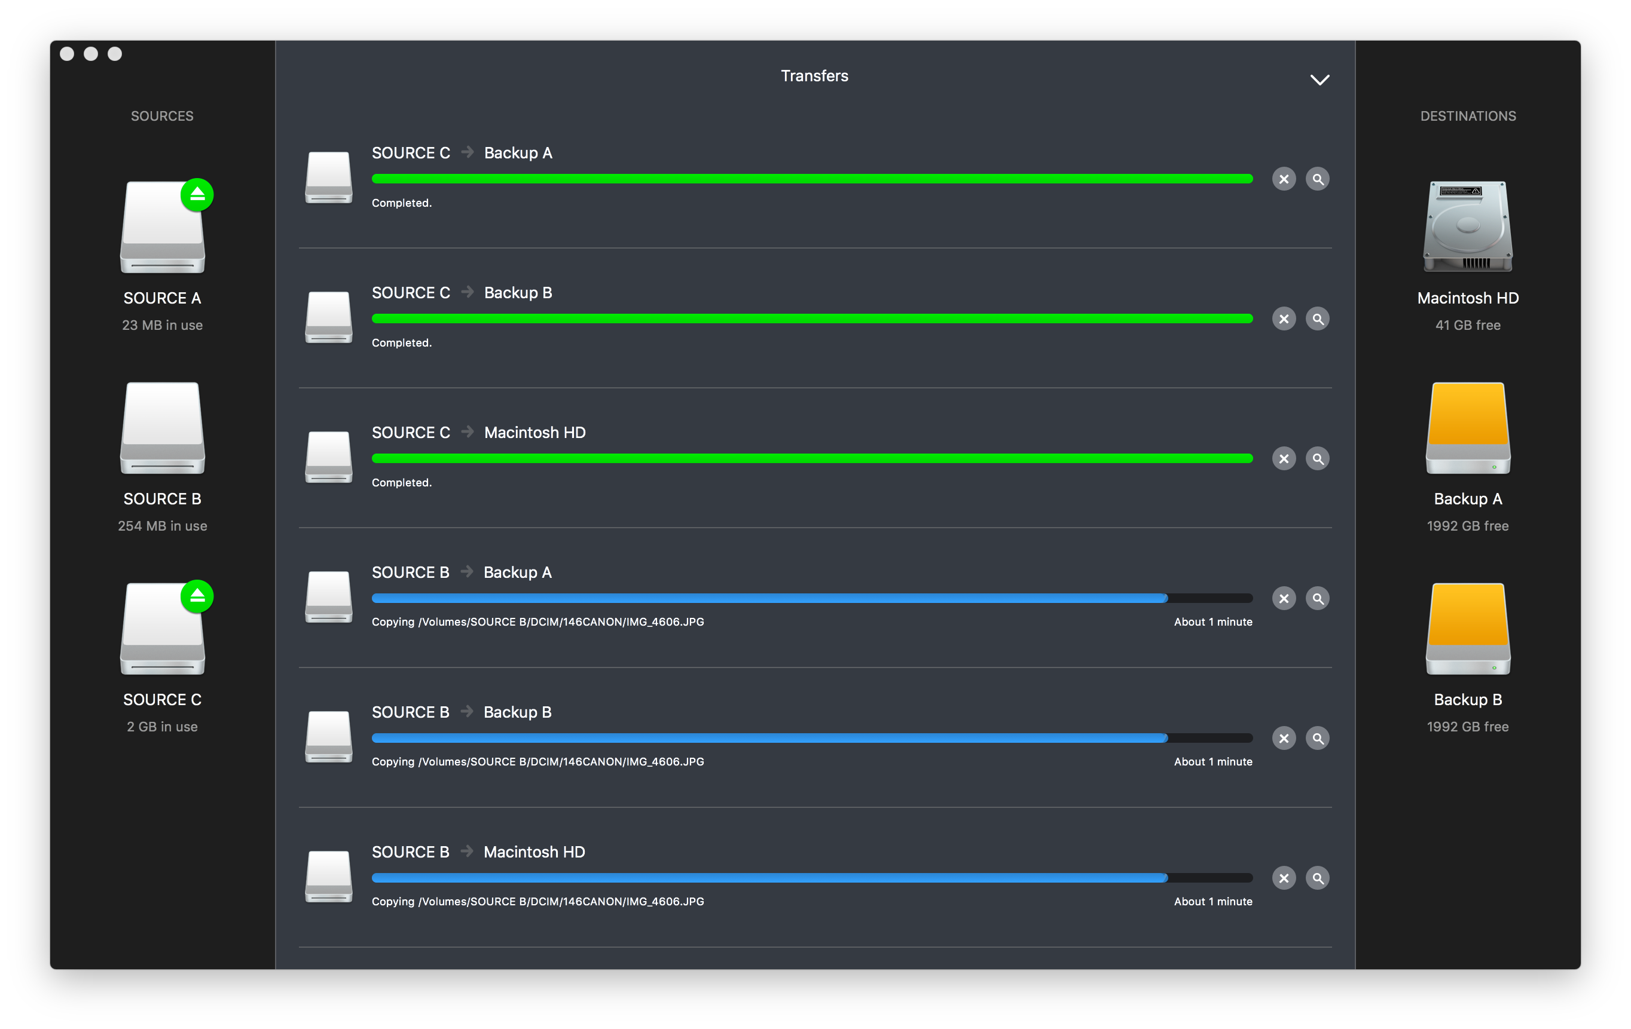
Task: Eject the SOURCE A drive
Action: (x=197, y=195)
